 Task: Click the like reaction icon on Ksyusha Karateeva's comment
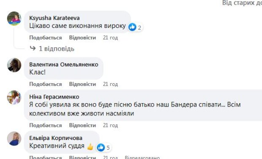pyautogui.click(x=132, y=27)
